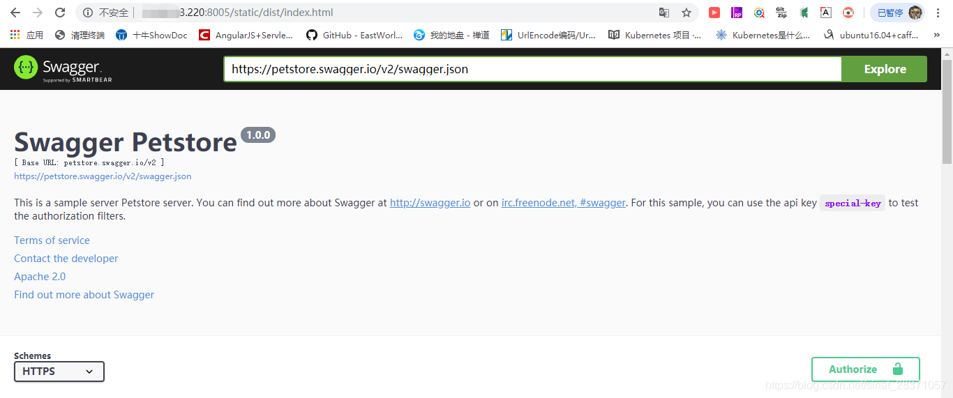This screenshot has width=953, height=398.
Task: Click the site info 'not secure' icon
Action: coord(88,13)
